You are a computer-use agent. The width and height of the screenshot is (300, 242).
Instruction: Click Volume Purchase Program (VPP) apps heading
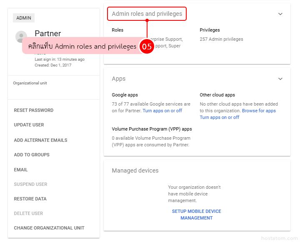coord(152,129)
